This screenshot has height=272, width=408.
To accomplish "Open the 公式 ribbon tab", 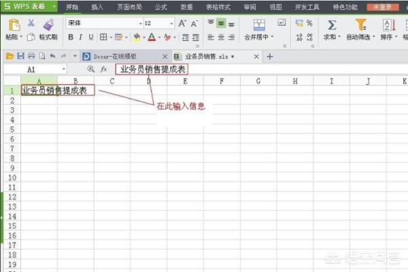I will point(161,7).
